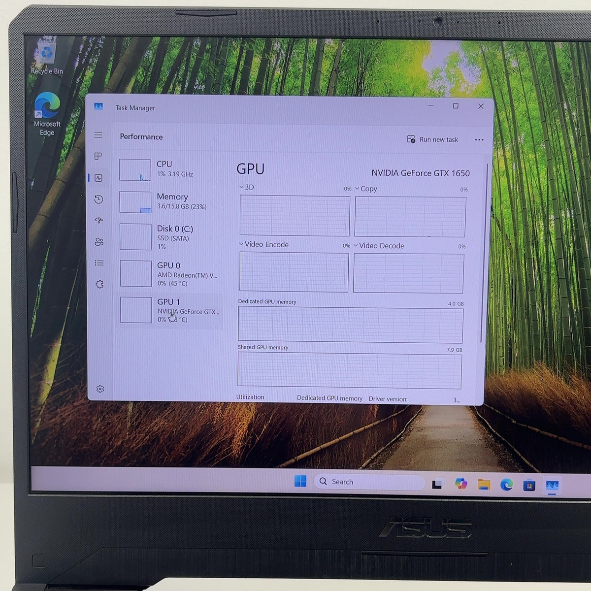Select Disk 0 (C:) performance entry

(x=169, y=237)
